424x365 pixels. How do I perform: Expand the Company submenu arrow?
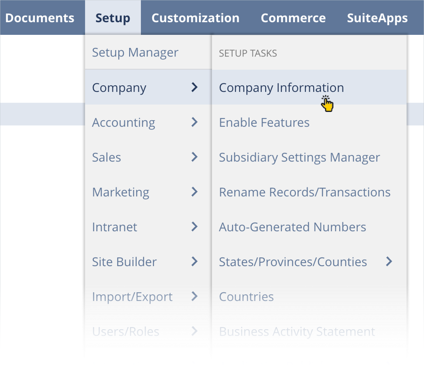(195, 87)
